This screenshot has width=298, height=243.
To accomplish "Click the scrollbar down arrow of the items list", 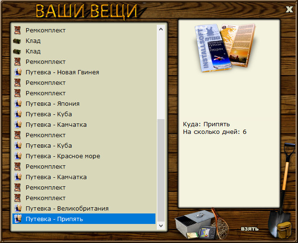I will [161, 225].
